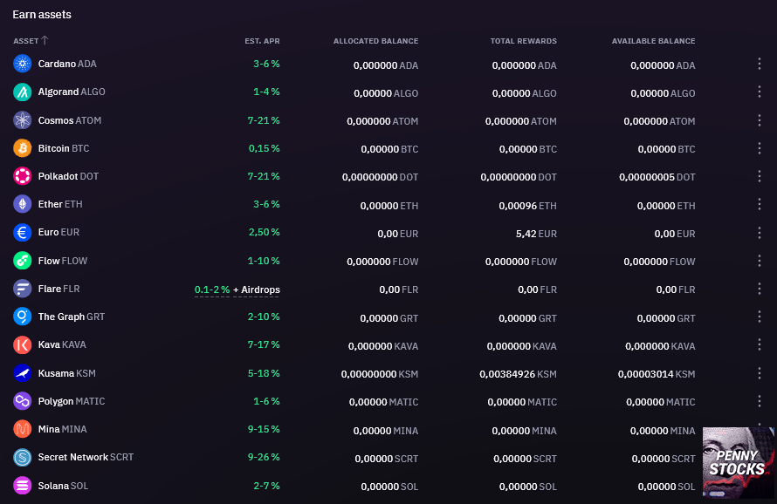Click the Mina MINA asset icon
This screenshot has height=504, width=777.
coord(21,429)
